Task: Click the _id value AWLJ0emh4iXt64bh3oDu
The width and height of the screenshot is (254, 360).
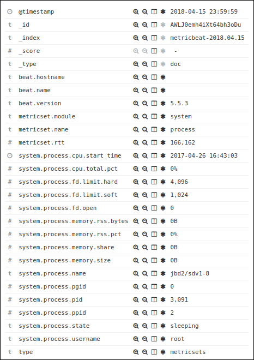Action: (205, 25)
